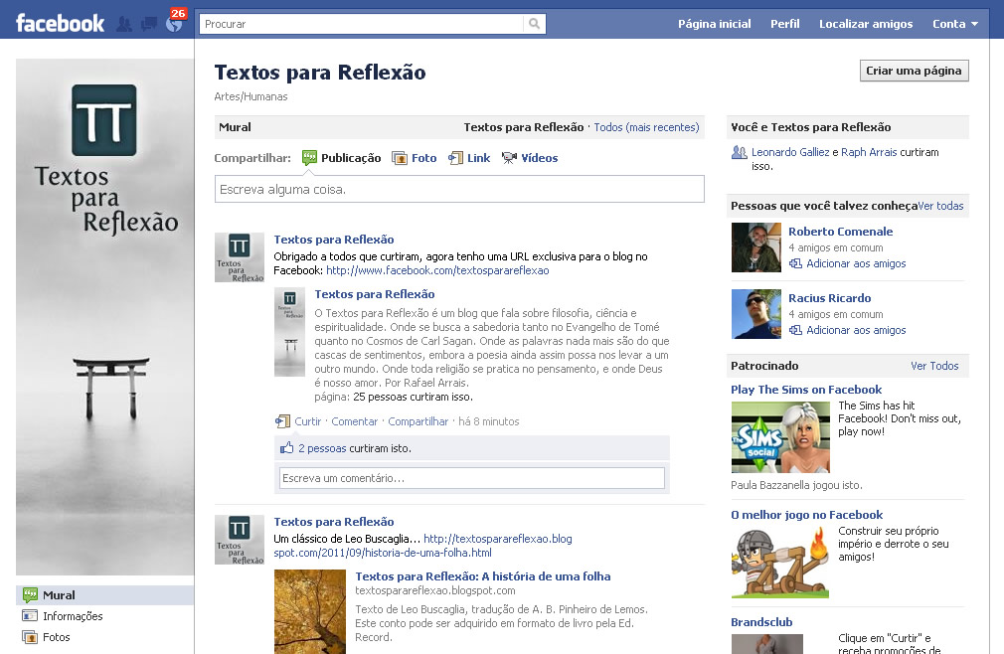Click the Foto share icon
This screenshot has width=1004, height=654.
coord(400,158)
